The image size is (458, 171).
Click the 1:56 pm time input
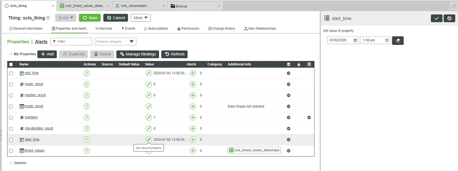tap(375, 40)
